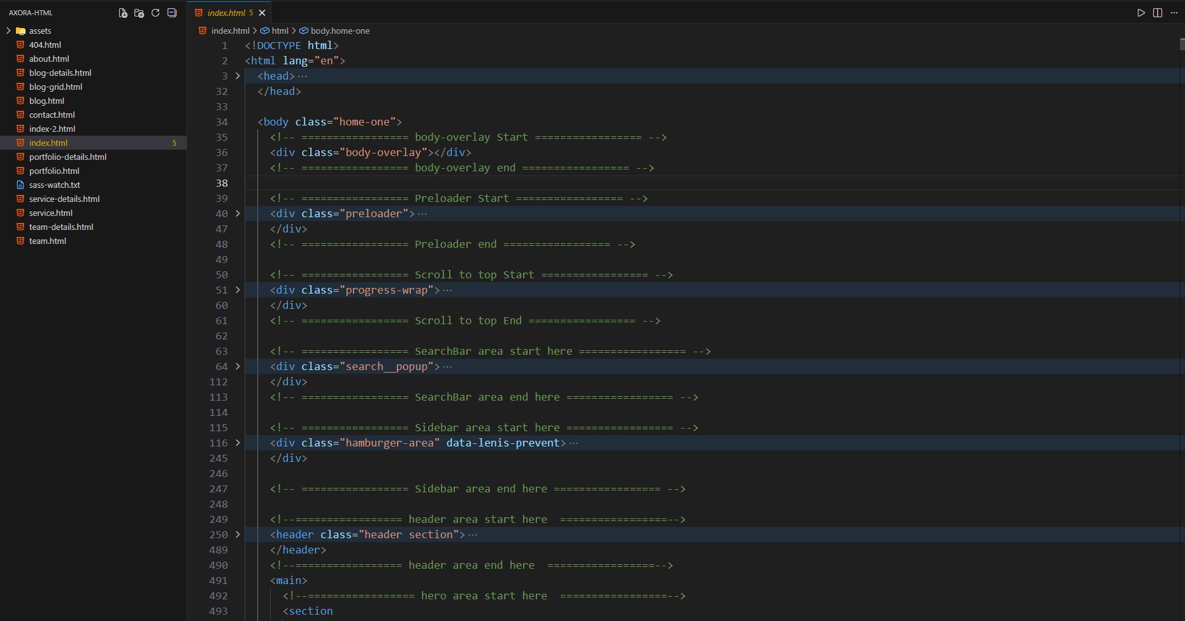Unfold the hamburger-area div
Image resolution: width=1185 pixels, height=621 pixels.
(238, 443)
